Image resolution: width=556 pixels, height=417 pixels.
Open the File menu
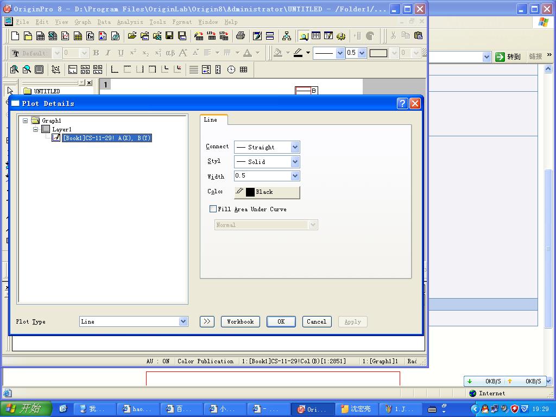(x=22, y=22)
